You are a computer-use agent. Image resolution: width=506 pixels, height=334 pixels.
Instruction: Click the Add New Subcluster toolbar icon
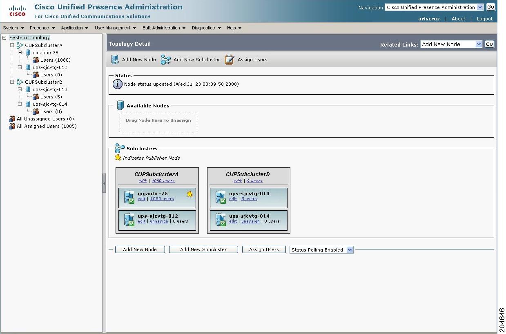(x=165, y=60)
